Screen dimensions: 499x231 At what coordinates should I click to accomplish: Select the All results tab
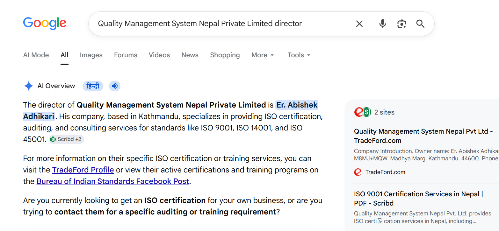pos(64,55)
